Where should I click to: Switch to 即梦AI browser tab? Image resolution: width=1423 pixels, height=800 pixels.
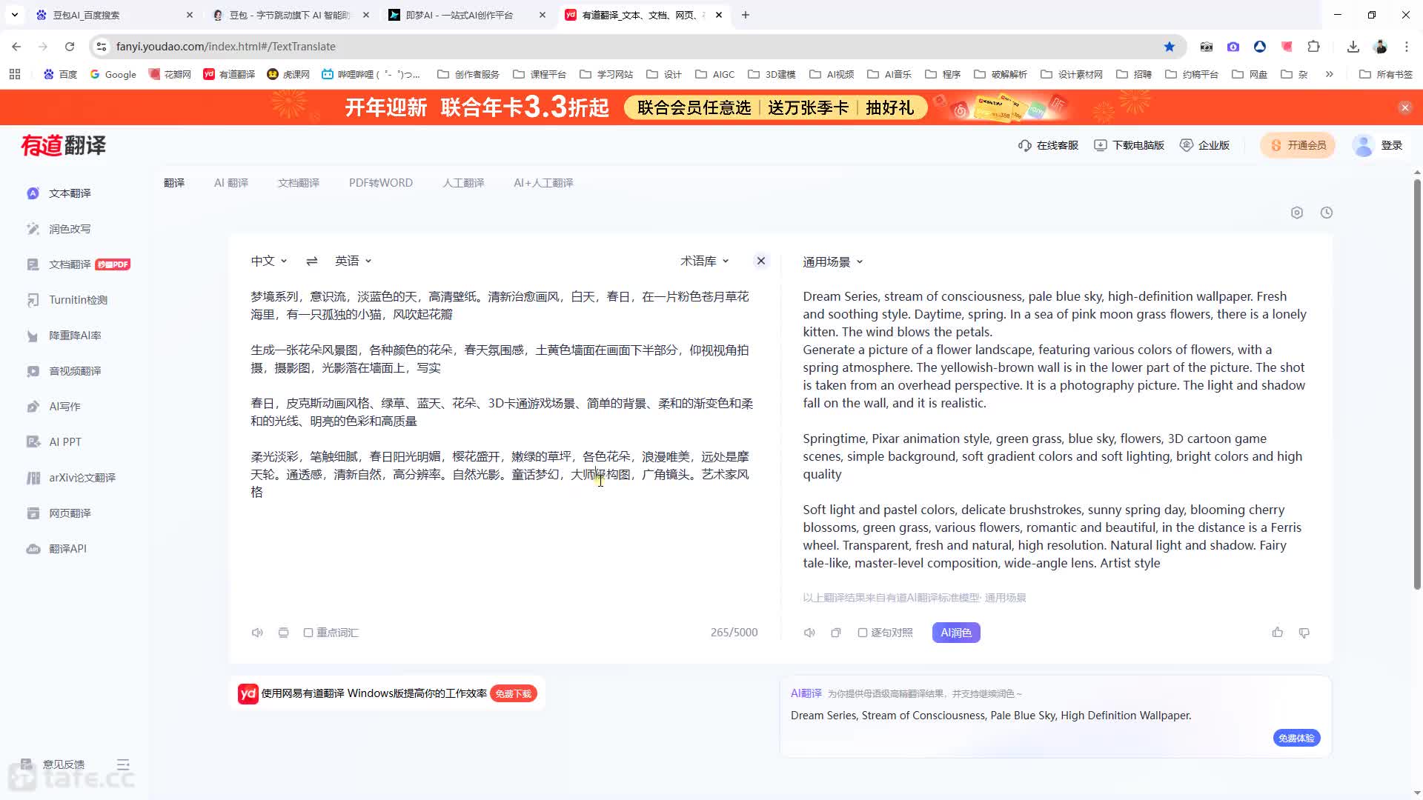point(467,15)
